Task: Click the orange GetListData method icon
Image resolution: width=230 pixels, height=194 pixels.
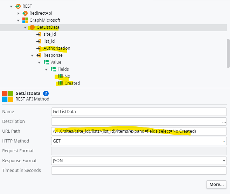Action: [32, 27]
